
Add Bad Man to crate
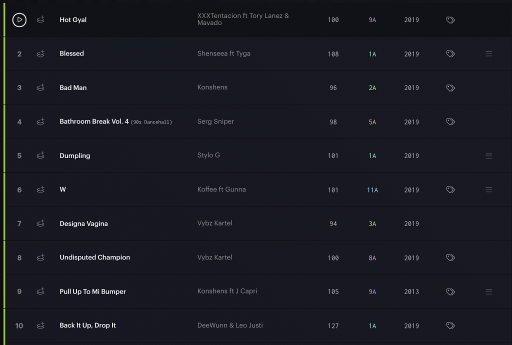pos(40,87)
